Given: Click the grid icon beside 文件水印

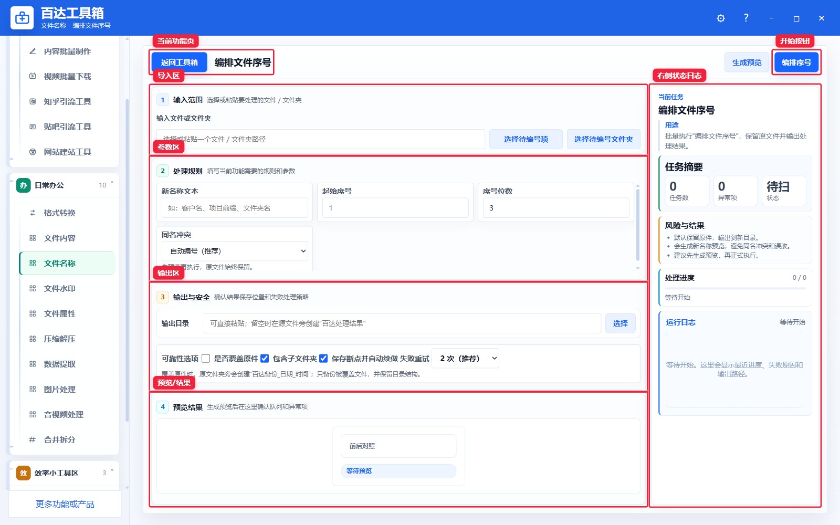Looking at the screenshot, I should (33, 289).
